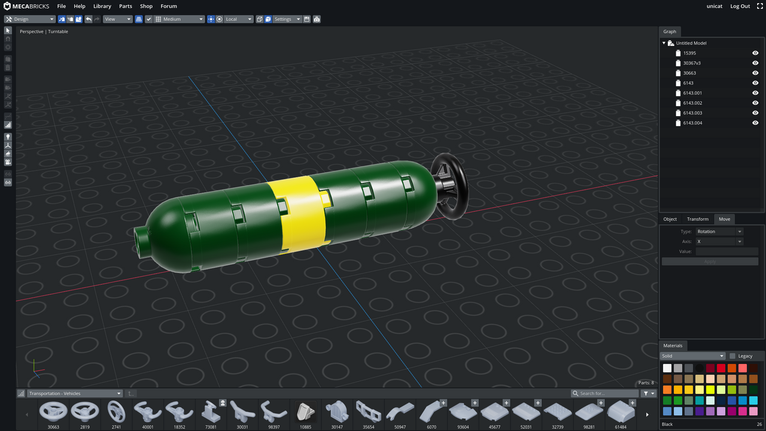766x431 pixels.
Task: Open the Help menu
Action: tap(80, 6)
